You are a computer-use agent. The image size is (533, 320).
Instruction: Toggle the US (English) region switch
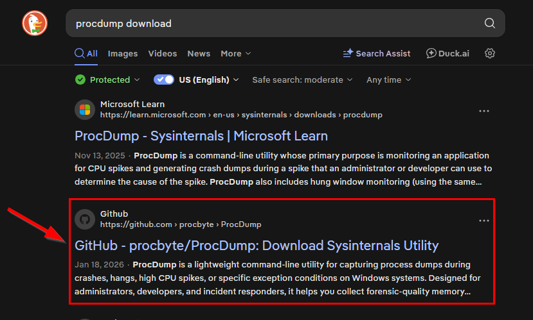coord(164,80)
